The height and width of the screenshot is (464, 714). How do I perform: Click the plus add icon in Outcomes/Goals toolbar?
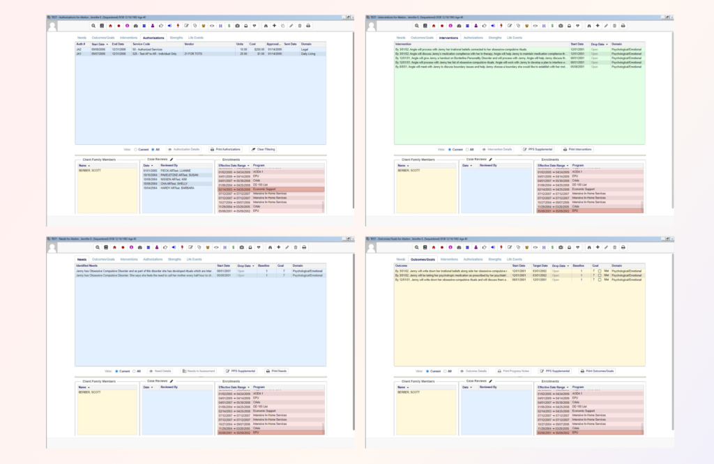pos(598,247)
